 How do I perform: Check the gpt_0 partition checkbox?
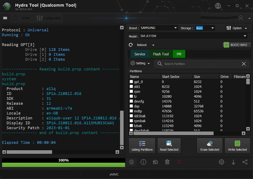131,82
